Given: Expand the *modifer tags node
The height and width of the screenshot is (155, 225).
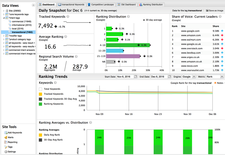Looking at the screenshot, I should click(4, 36).
